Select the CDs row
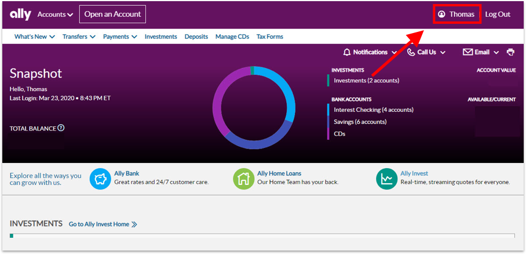This screenshot has height=254, width=526. [x=339, y=134]
